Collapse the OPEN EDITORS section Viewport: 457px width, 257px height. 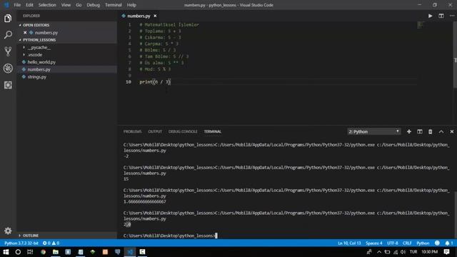coord(36,25)
